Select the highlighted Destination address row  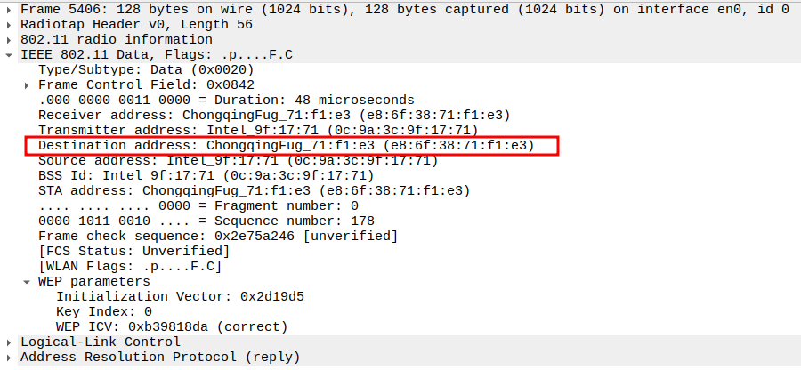coord(286,145)
